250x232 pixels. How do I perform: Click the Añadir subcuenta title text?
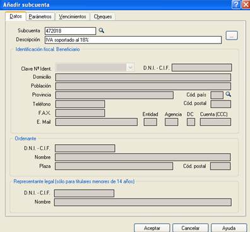pos(27,4)
